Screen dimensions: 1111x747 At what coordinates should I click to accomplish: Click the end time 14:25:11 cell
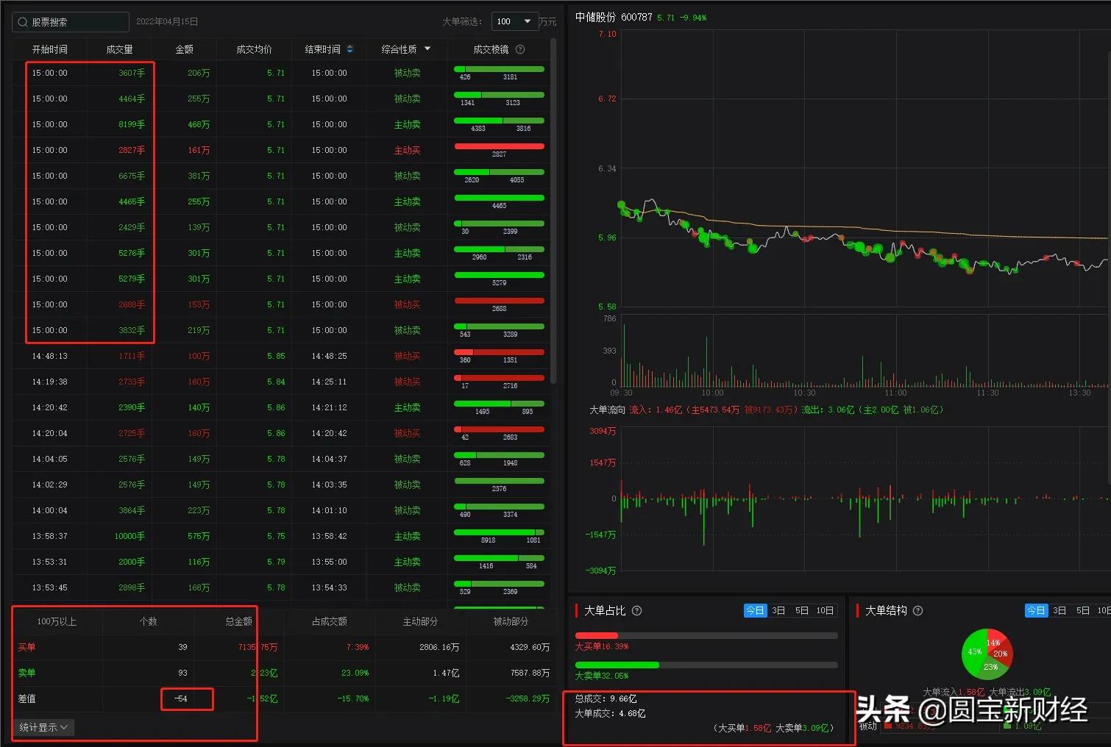[x=329, y=382]
